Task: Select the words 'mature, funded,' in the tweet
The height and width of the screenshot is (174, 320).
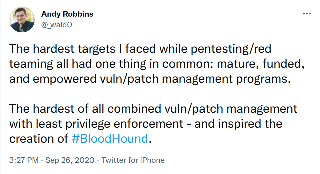Action: [x=261, y=64]
